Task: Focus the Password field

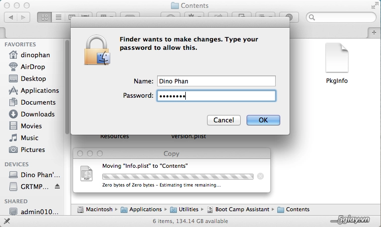Action: (x=216, y=96)
